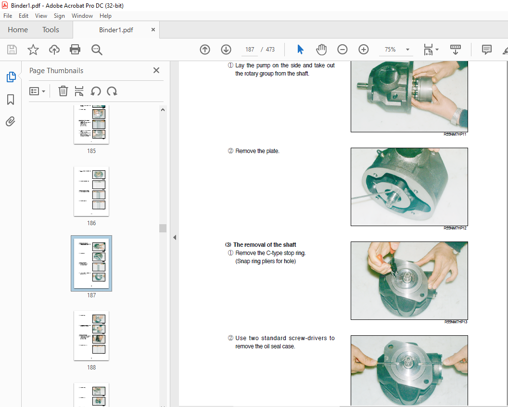508x407 pixels.
Task: Add a comment with speech bubble icon
Action: 487,50
